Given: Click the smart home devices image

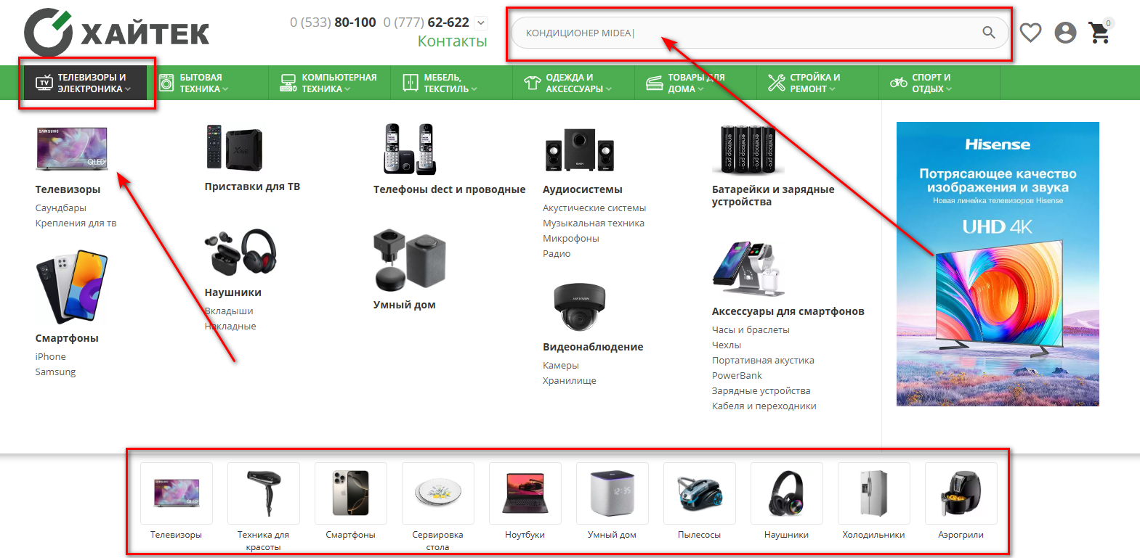Looking at the screenshot, I should 410,260.
